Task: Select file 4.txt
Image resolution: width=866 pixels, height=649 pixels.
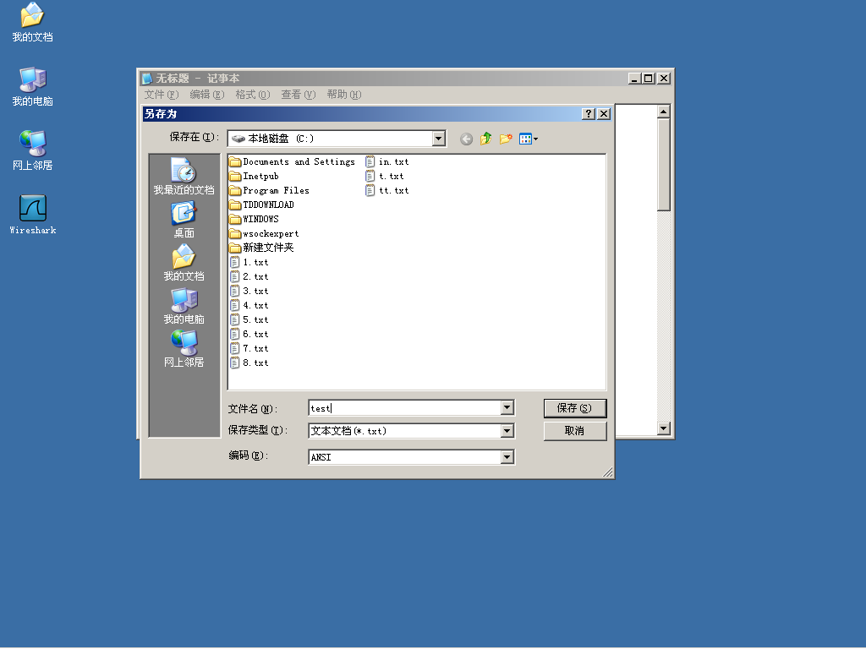Action: tap(249, 305)
